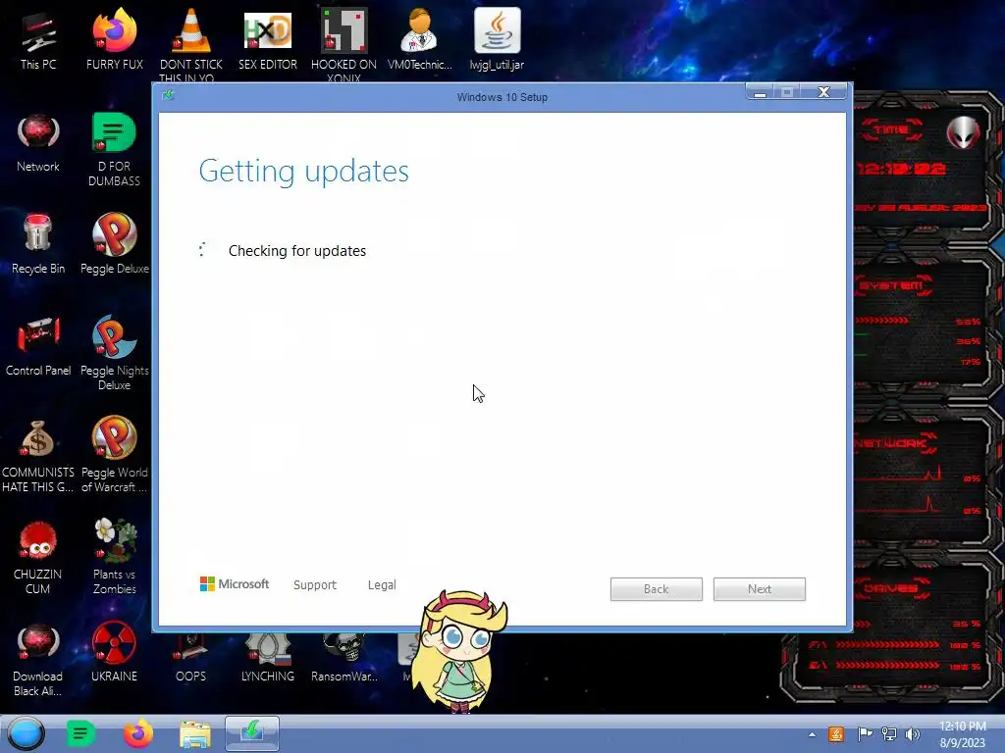The width and height of the screenshot is (1005, 753).
Task: Open the COMMUNISTS HATE THIS G... money bag icon
Action: pos(38,456)
